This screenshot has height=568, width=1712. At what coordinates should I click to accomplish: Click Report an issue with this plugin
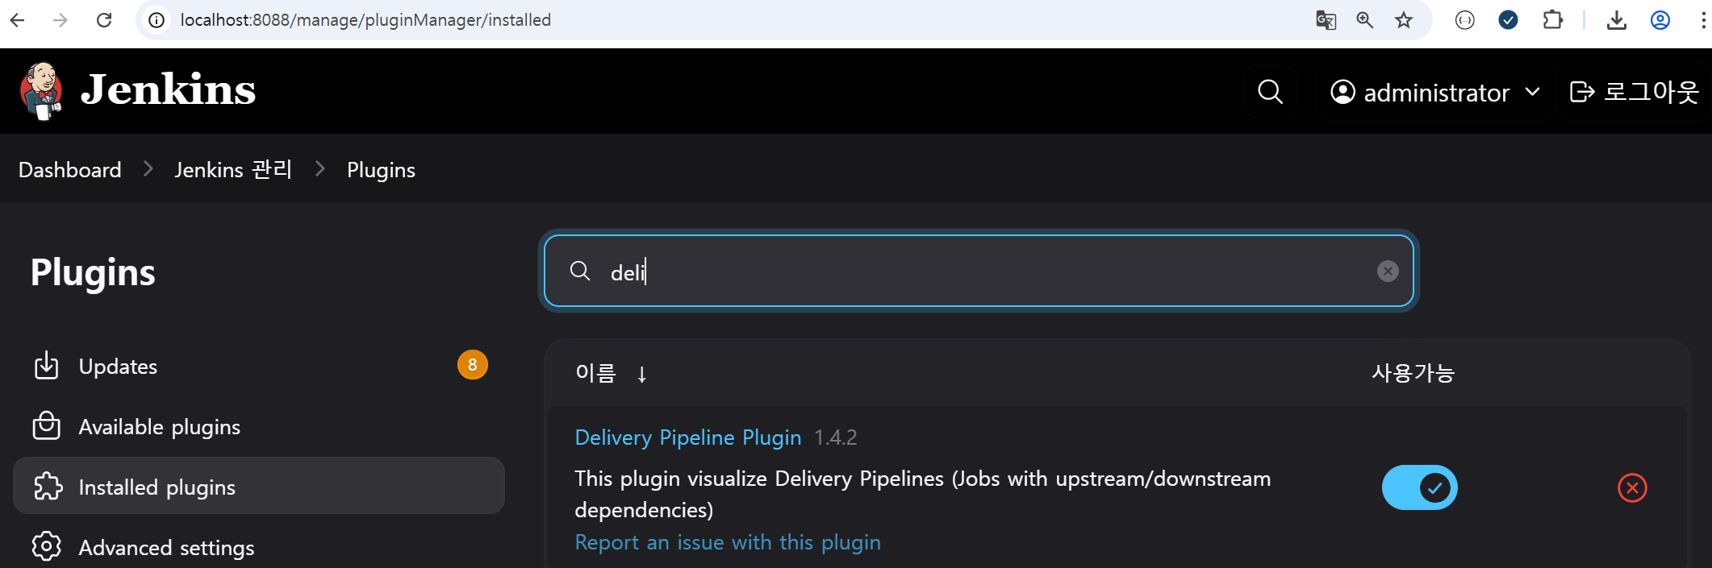[x=727, y=542]
